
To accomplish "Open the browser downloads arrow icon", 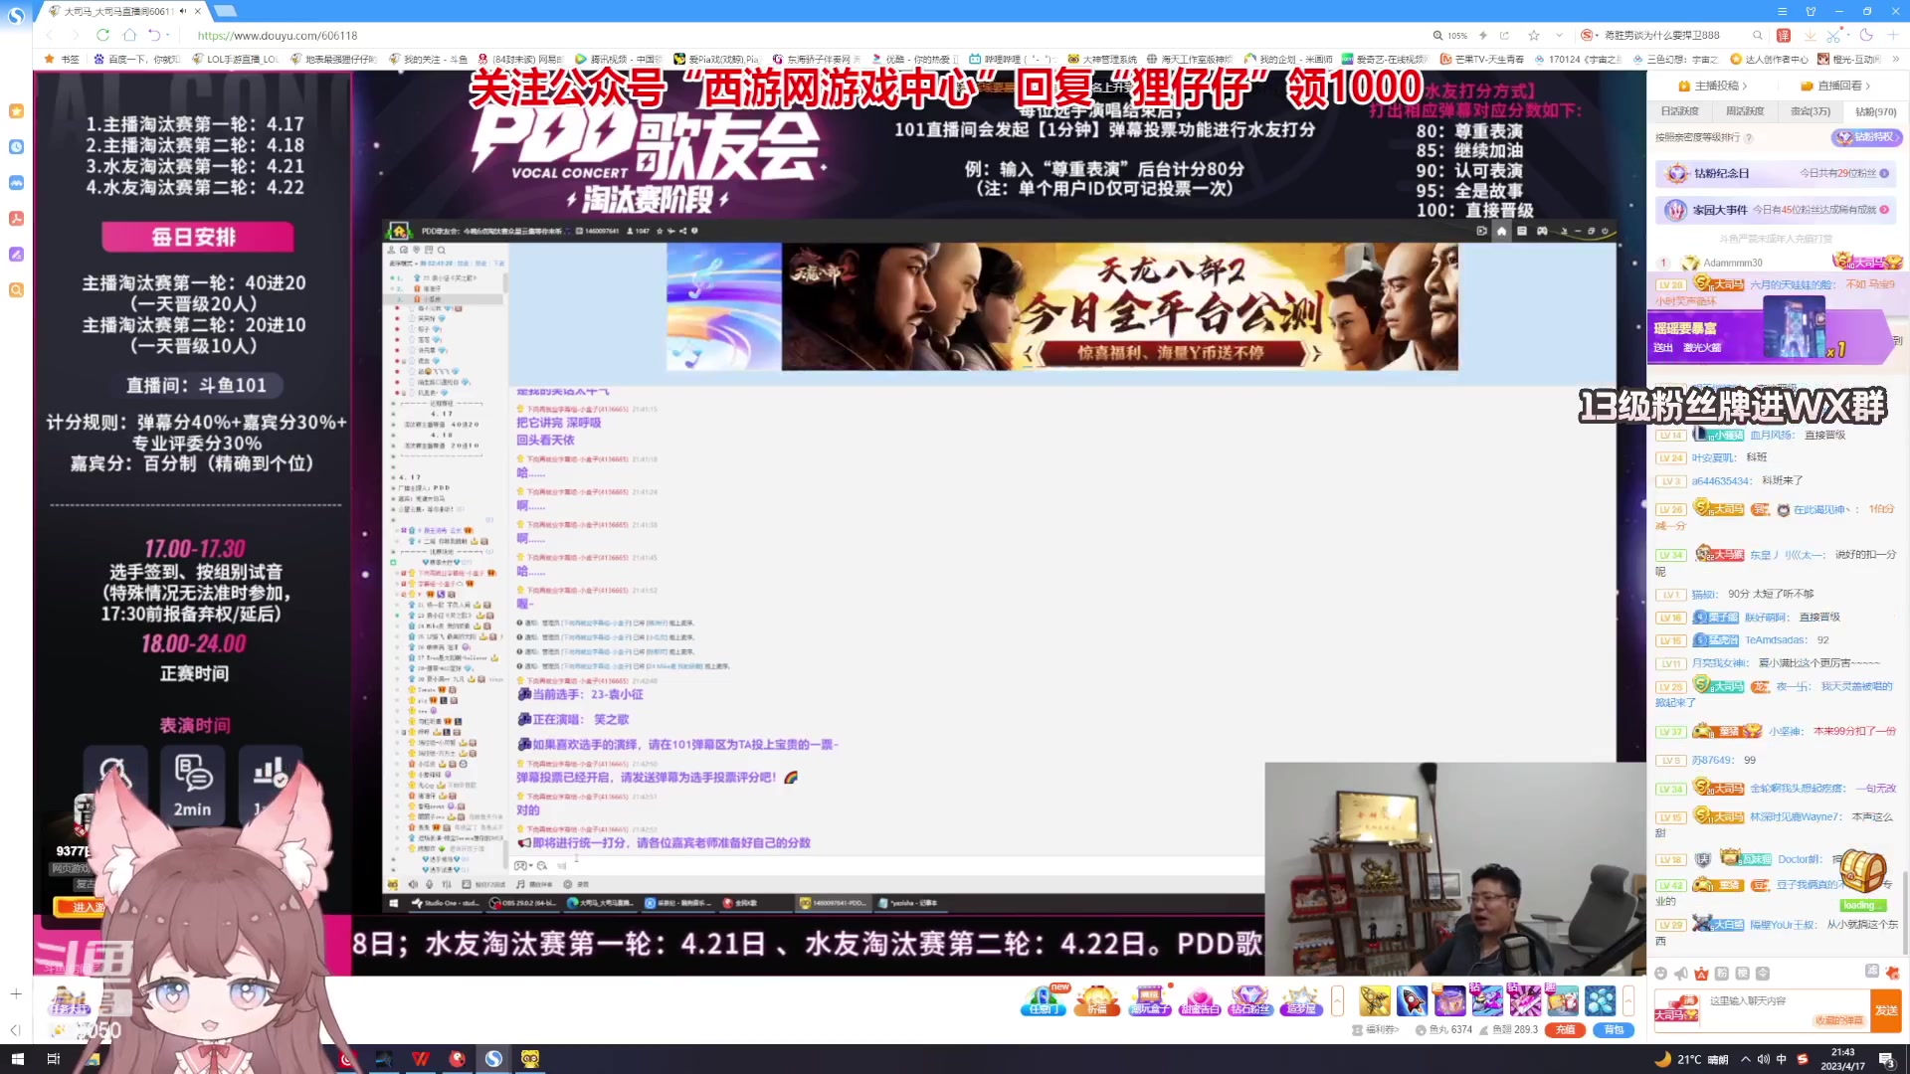I will 1810,35.
